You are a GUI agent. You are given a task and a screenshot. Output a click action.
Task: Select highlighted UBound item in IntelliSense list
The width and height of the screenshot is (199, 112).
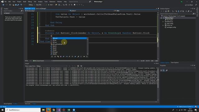(70, 38)
